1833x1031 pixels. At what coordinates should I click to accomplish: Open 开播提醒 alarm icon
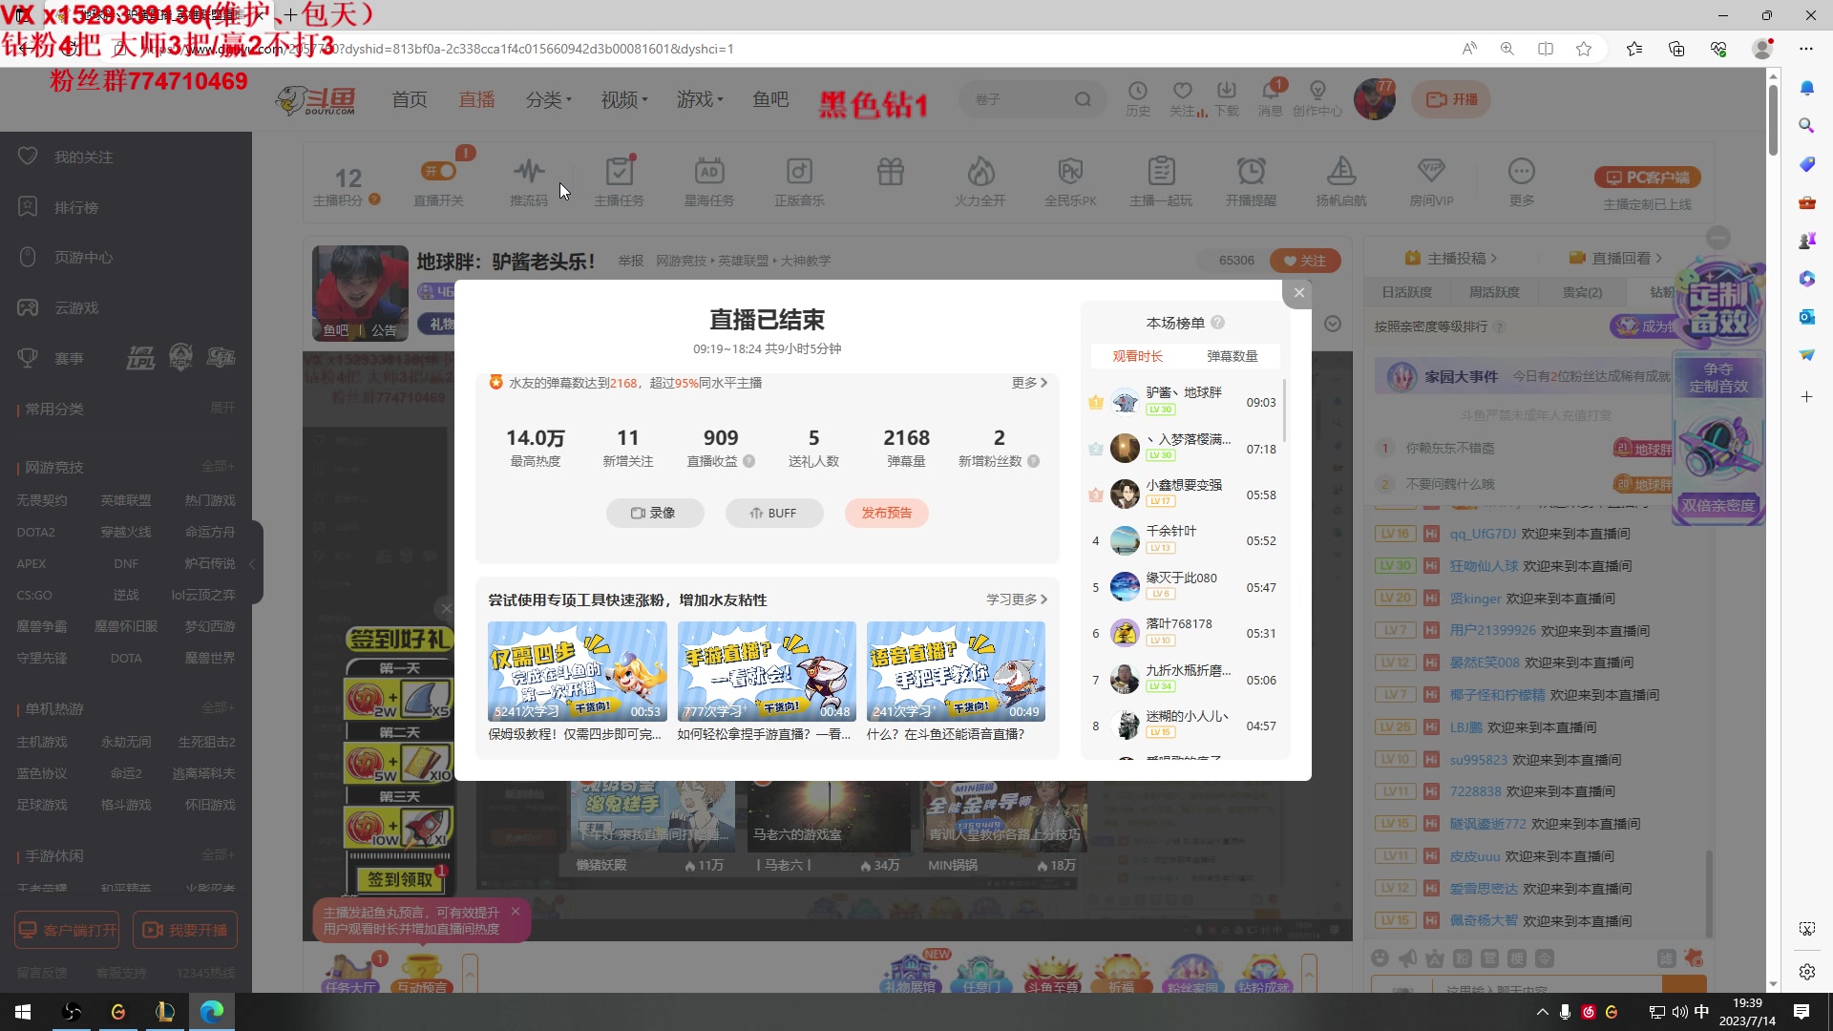coord(1251,172)
